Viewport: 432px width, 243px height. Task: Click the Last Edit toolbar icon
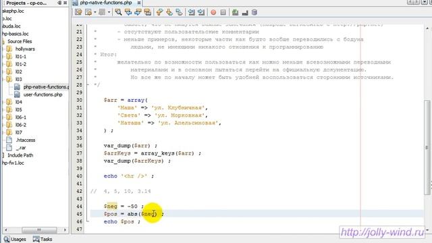pos(78,12)
